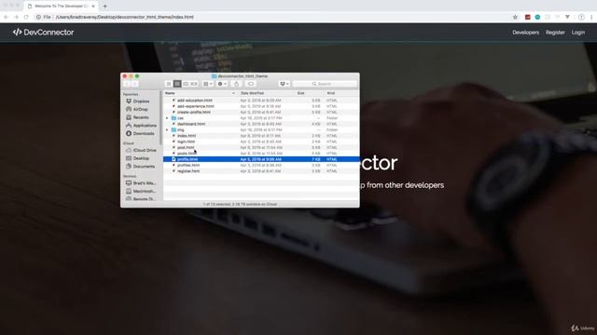View site info icon beside File
Screen dimensions: 597x335
[38, 17]
